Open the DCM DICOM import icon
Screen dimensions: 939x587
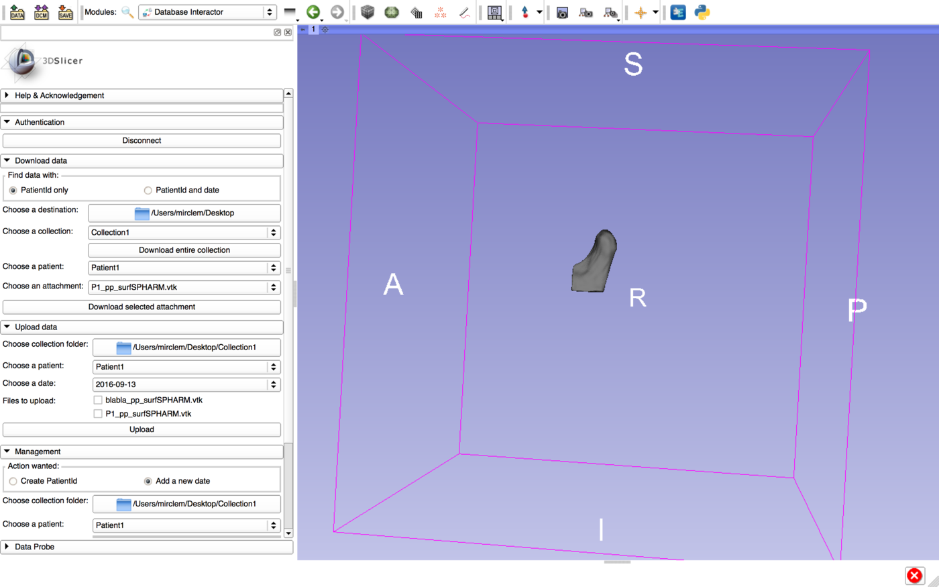coord(42,12)
